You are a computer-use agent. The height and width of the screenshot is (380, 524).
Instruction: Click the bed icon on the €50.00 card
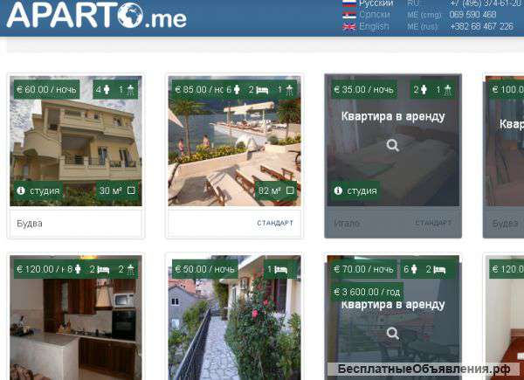(x=281, y=270)
